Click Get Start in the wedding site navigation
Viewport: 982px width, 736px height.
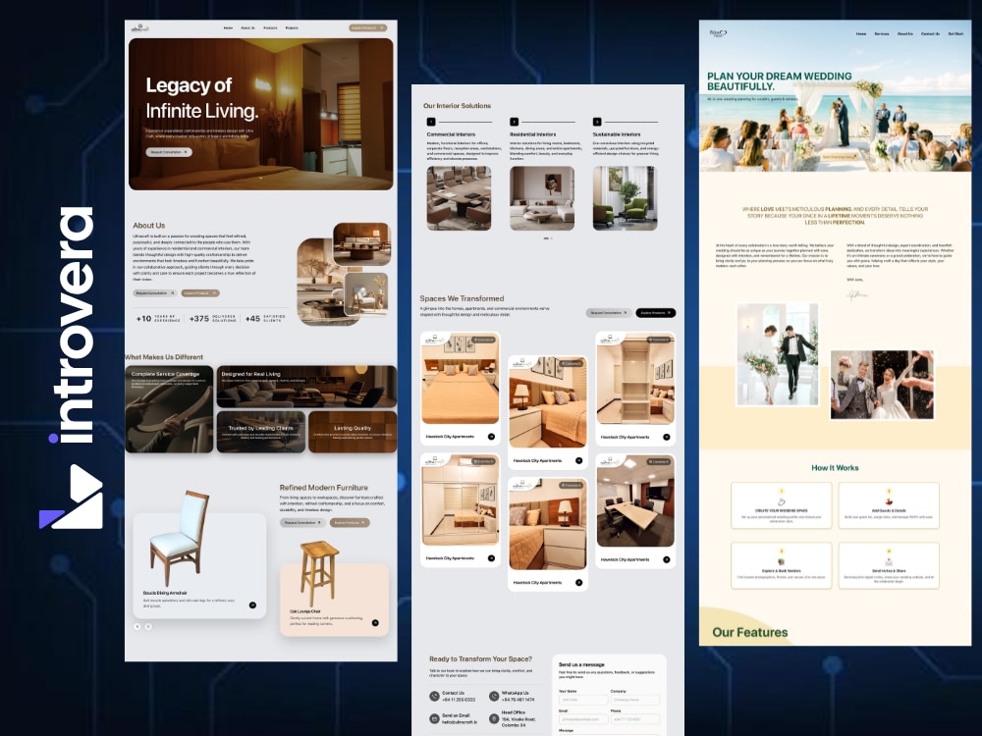(955, 33)
